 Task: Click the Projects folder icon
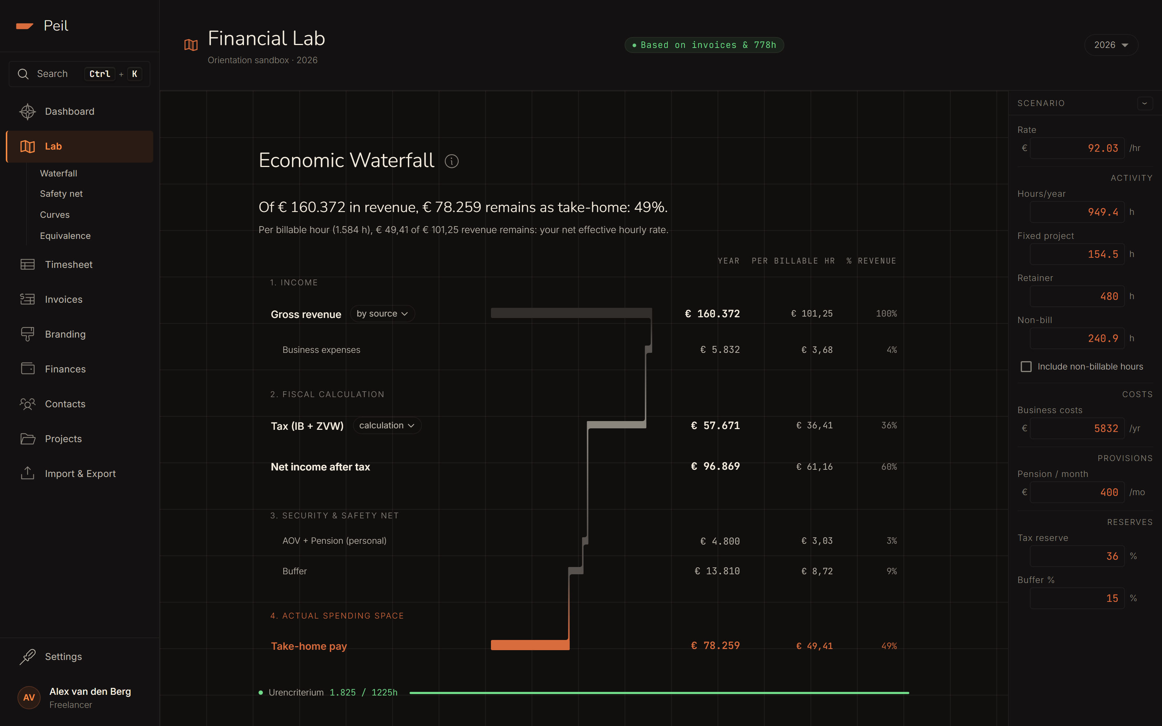pyautogui.click(x=27, y=439)
